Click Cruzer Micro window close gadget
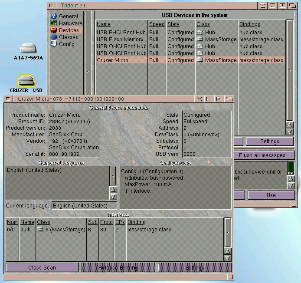Screen dimensions: 301x283 8,99
